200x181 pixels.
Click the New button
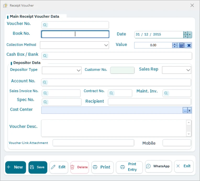pyautogui.click(x=15, y=167)
